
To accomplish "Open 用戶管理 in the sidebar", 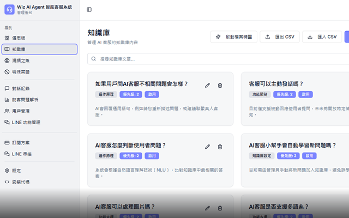I will pyautogui.click(x=21, y=111).
